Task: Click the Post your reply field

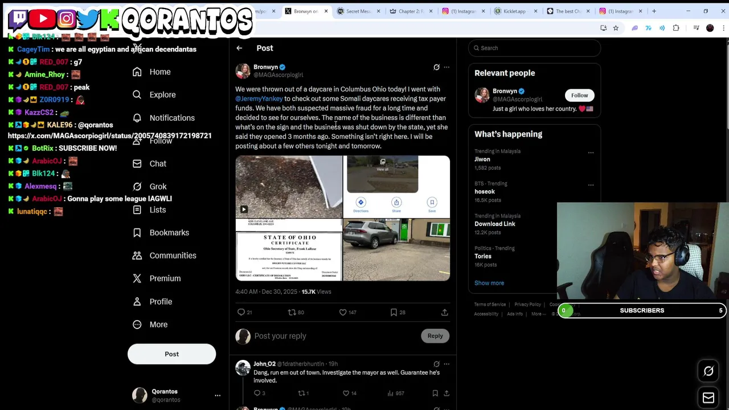Action: 336,336
